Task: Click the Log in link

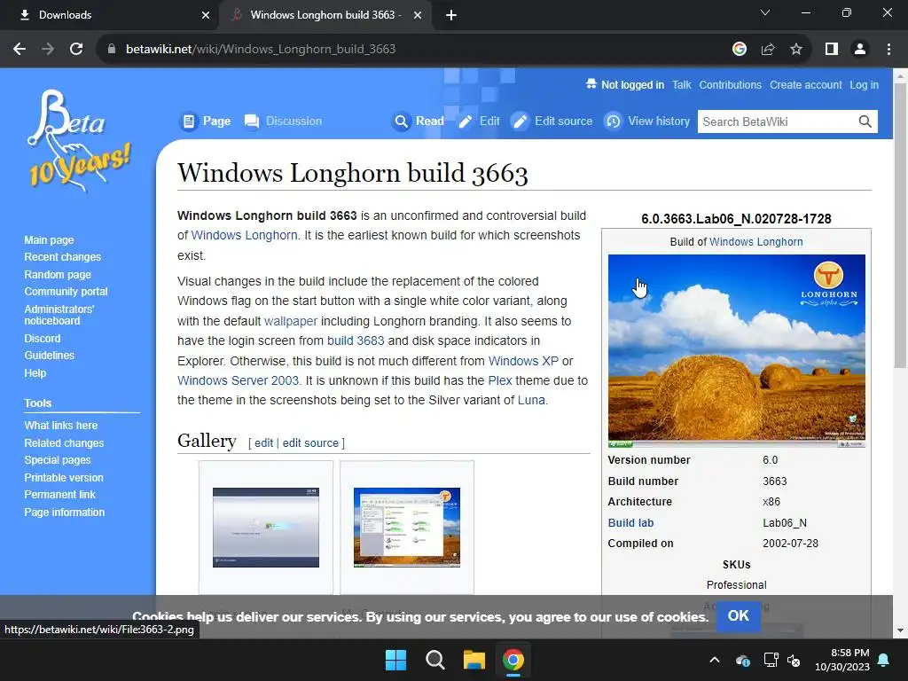Action: click(864, 84)
